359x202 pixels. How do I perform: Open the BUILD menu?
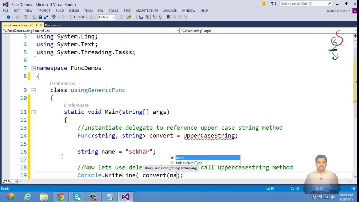click(x=60, y=11)
